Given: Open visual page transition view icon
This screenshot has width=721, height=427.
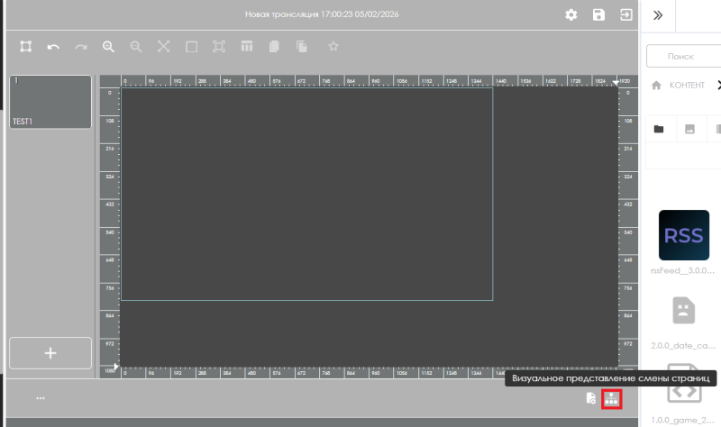Looking at the screenshot, I should point(612,398).
